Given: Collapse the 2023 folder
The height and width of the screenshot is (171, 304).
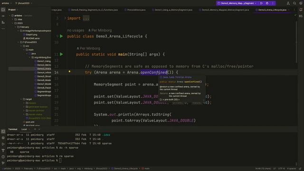Looking at the screenshot, I should pos(13,23).
